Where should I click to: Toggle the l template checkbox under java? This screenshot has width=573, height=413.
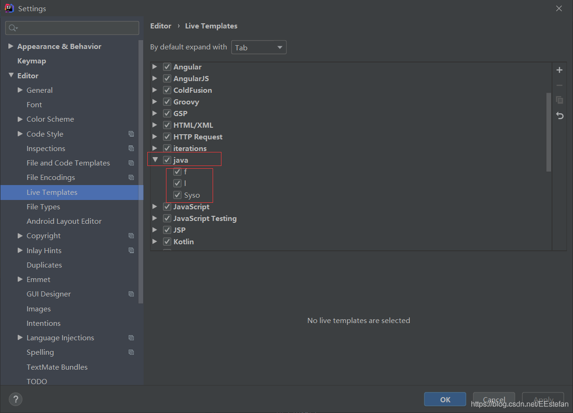177,183
